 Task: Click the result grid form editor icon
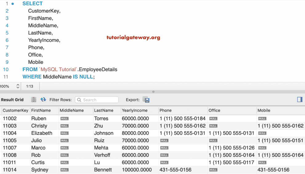click(x=34, y=100)
